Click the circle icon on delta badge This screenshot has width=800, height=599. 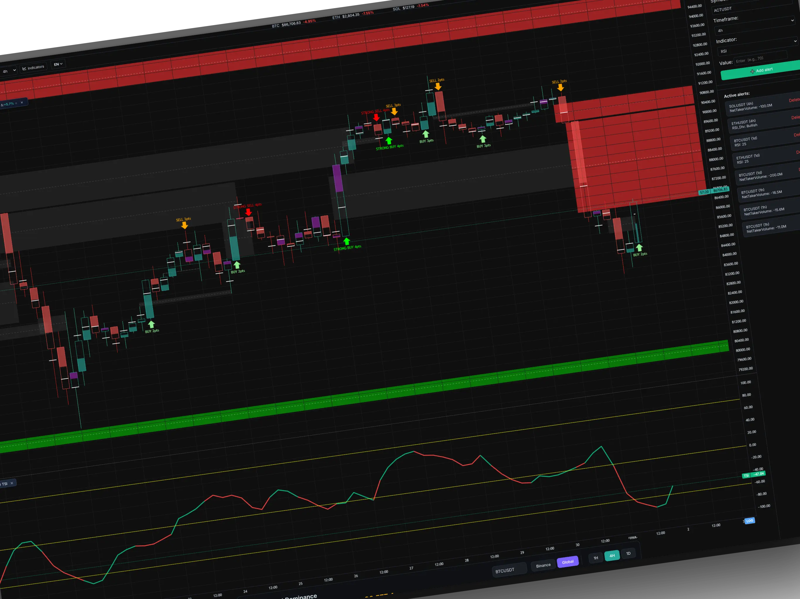pos(16,103)
